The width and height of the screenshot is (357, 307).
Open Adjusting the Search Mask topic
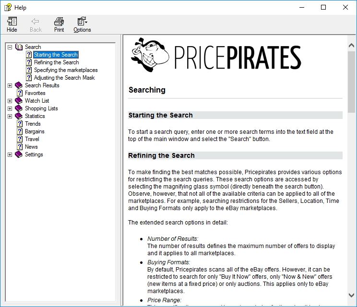(x=64, y=78)
